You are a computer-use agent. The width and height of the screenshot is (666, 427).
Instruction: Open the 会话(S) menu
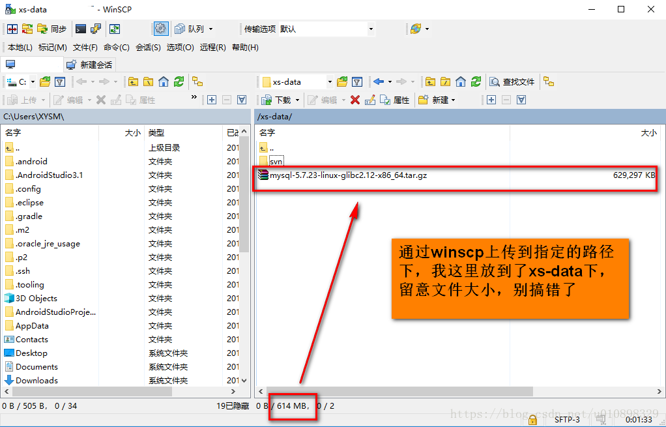[148, 47]
